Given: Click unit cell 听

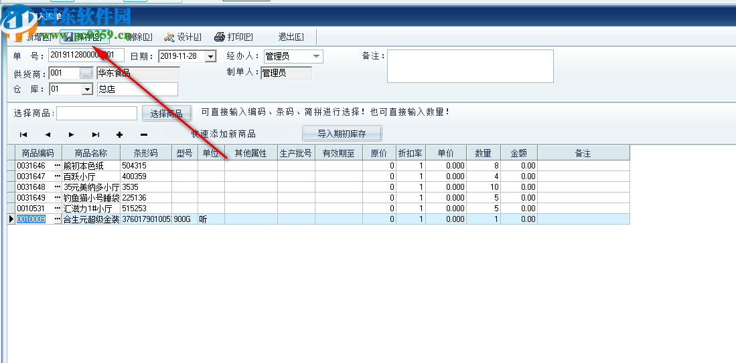Looking at the screenshot, I should 211,219.
